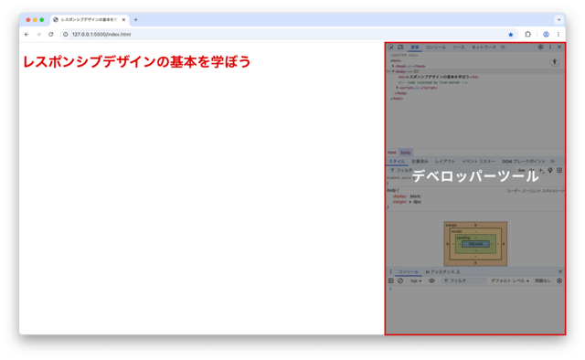Open the drawer three-dot menu
Viewport: 585px width, 360px height.
390,271
